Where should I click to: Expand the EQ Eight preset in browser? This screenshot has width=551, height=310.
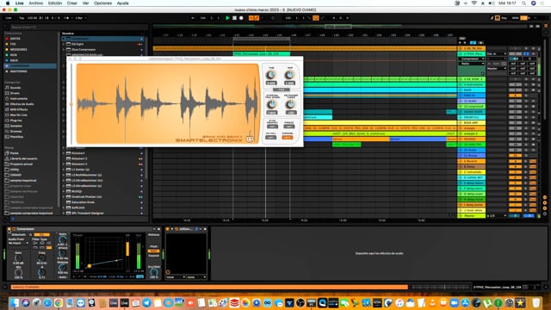click(64, 44)
